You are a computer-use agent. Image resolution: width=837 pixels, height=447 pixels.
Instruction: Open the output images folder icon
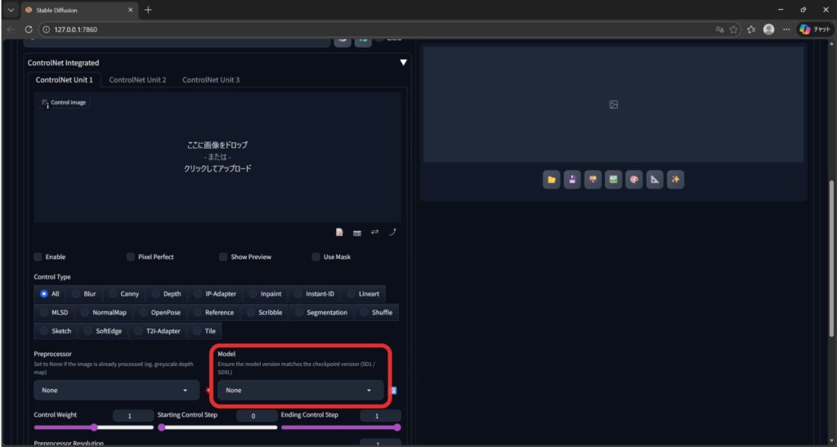pos(553,180)
